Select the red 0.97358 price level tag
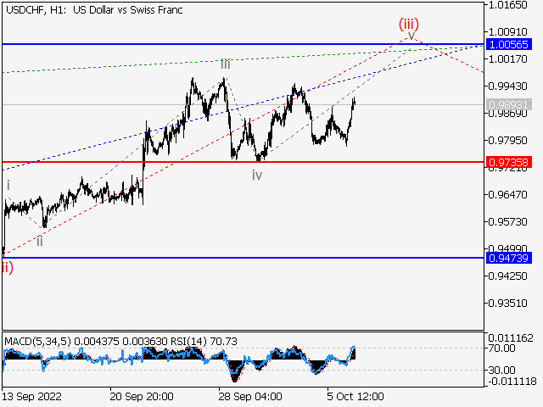 point(509,162)
